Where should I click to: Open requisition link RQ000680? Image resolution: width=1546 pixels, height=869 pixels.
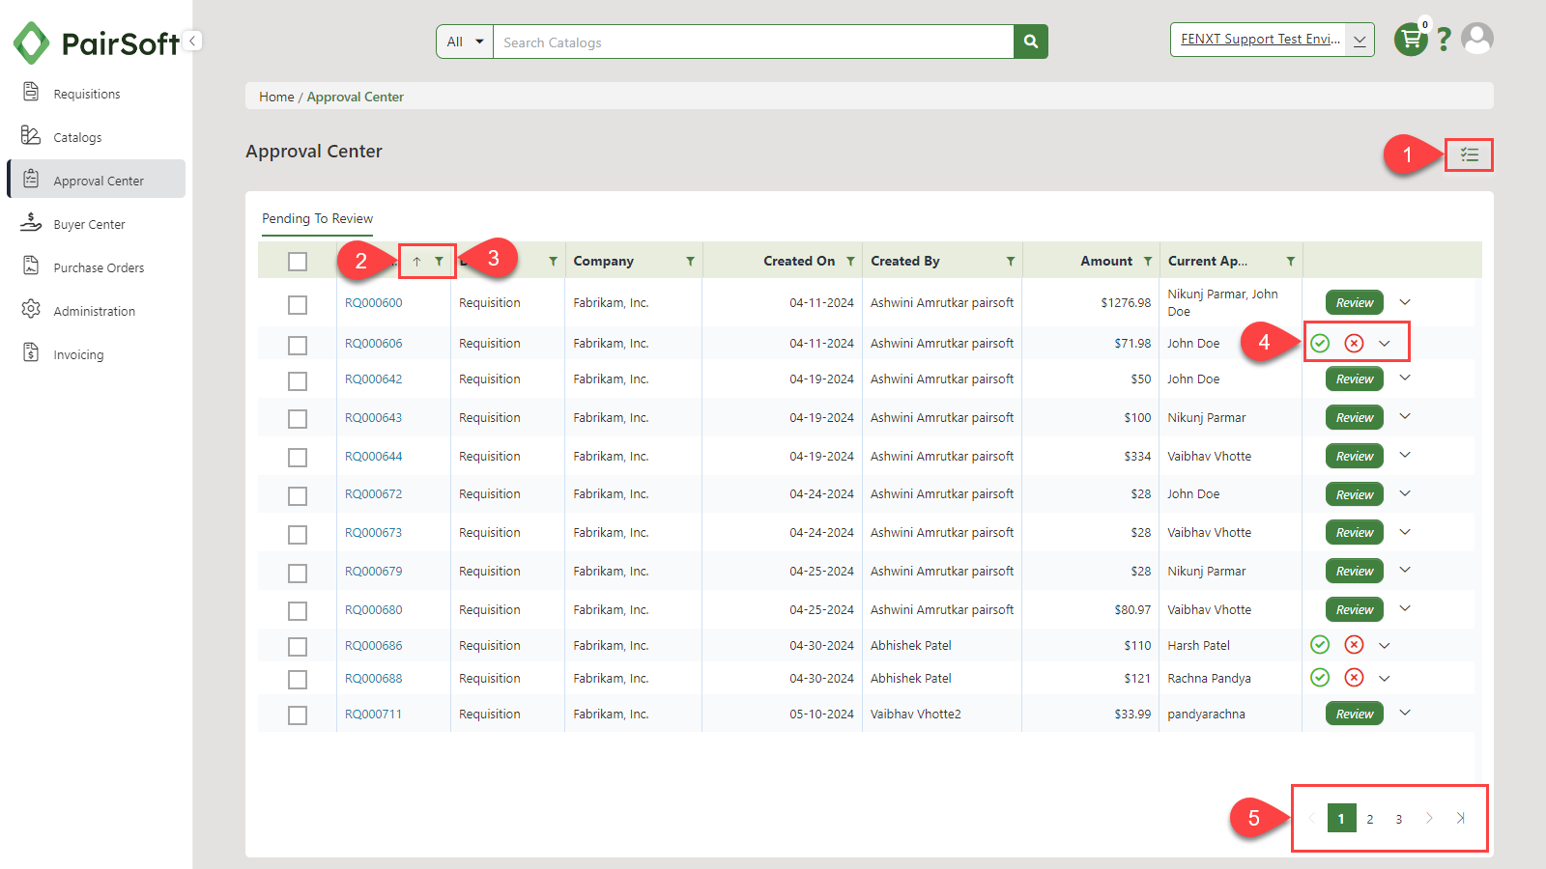[373, 609]
